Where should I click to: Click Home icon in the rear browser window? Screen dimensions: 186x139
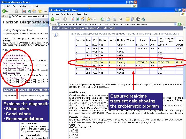34,11
